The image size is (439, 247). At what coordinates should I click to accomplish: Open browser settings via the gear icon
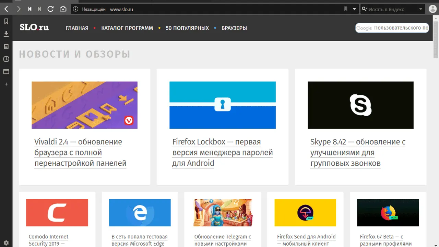tap(6, 243)
